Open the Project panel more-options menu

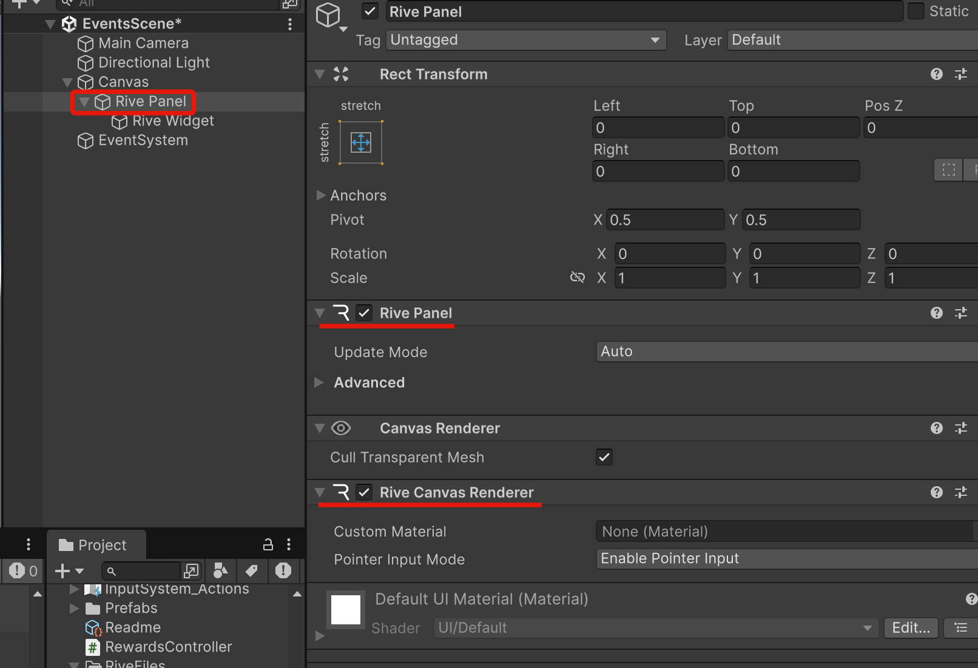(289, 544)
